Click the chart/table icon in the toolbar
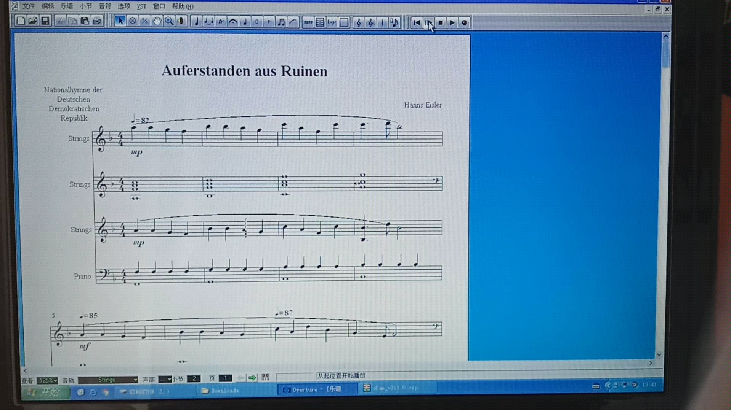 [320, 22]
